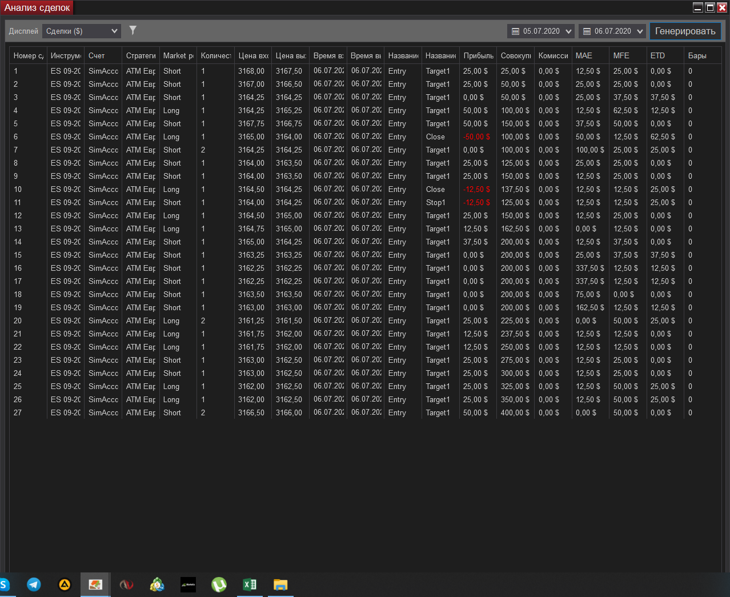
Task: Sort by the Цена вы column header
Action: (291, 55)
